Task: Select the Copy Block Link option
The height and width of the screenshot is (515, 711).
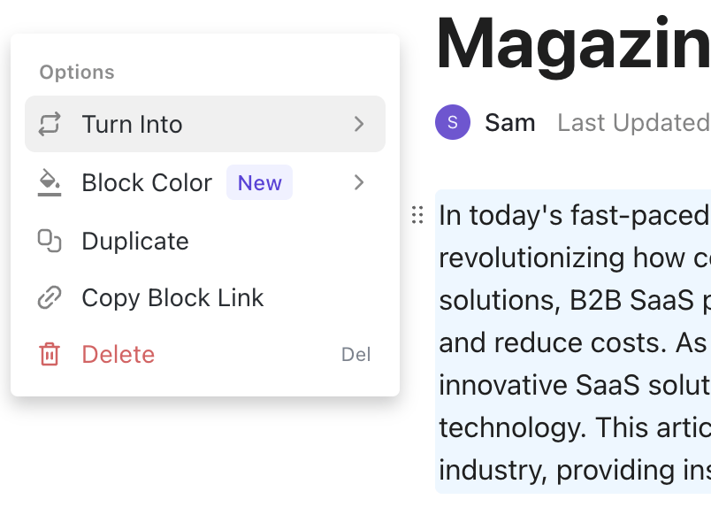Action: (172, 298)
